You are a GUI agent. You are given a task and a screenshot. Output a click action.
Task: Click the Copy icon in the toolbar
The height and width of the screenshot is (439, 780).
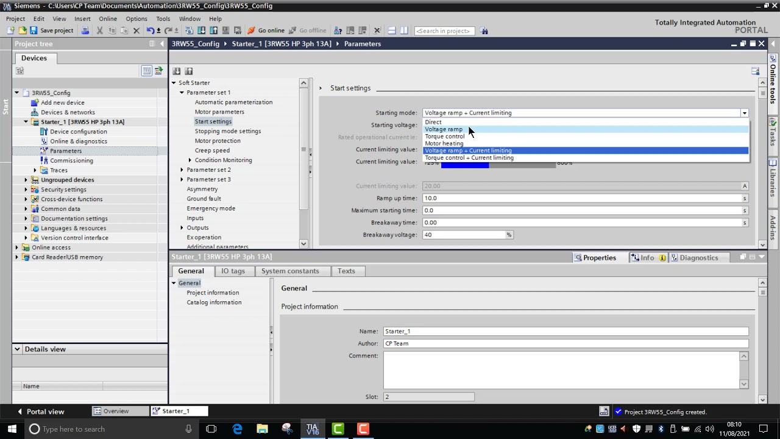(x=112, y=30)
